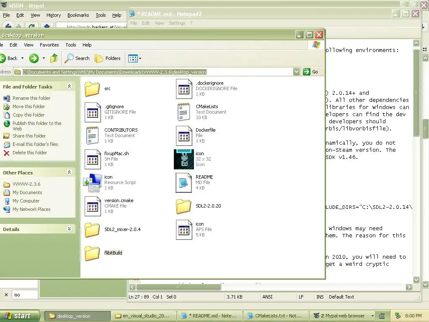Click the encoding ANSI status bar entry
The height and width of the screenshot is (322, 429).
tap(267, 297)
